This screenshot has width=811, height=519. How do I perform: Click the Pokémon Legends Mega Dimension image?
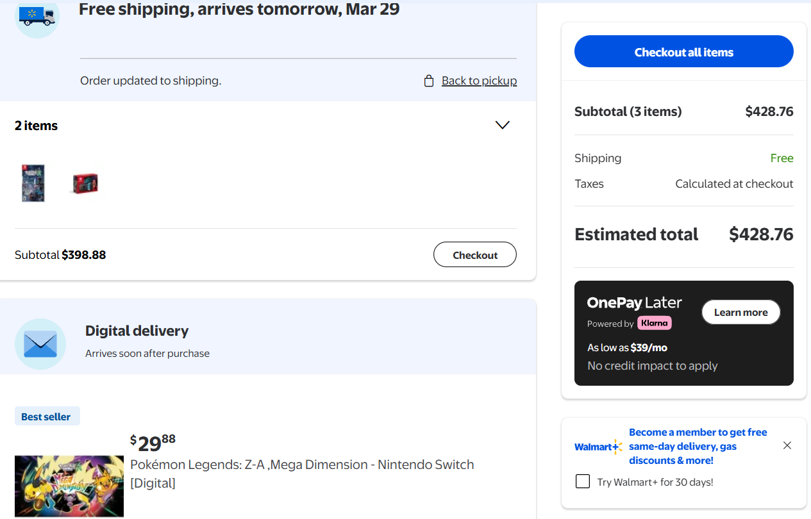click(69, 486)
